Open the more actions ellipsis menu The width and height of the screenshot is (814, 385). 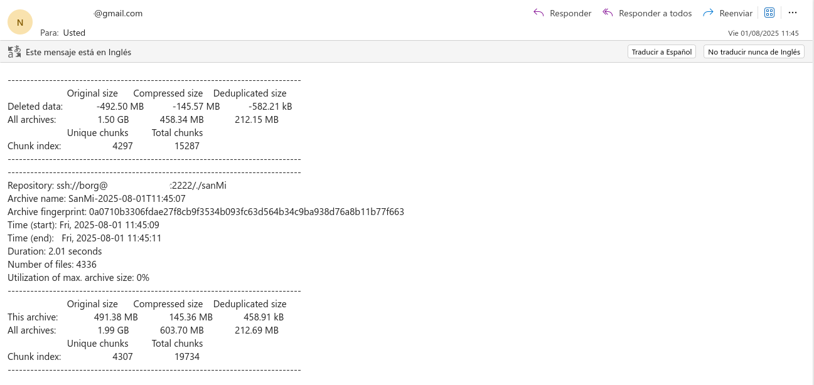click(793, 13)
